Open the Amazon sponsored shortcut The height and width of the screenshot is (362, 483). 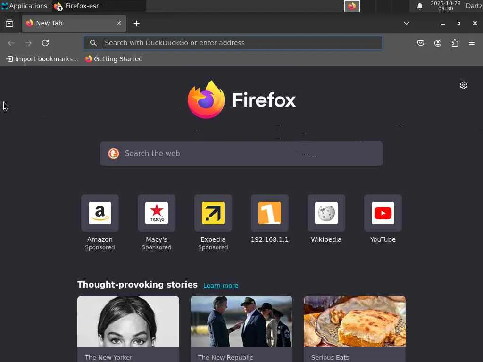[x=100, y=213]
